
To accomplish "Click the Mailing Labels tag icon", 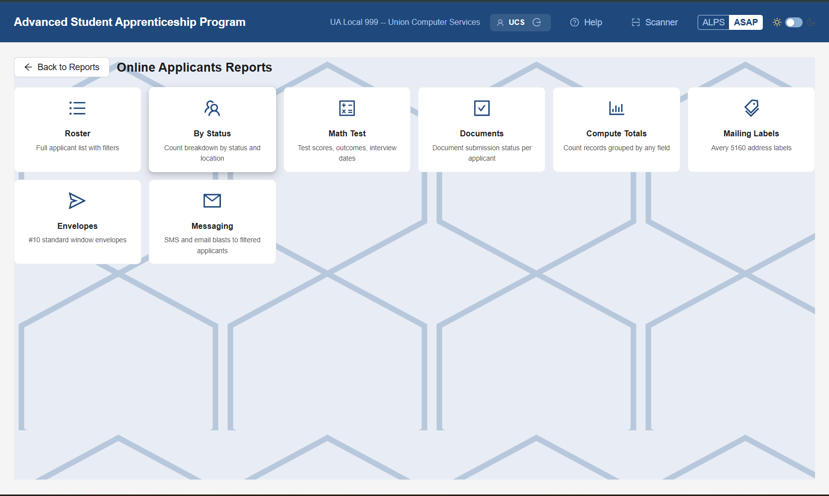I will [751, 108].
